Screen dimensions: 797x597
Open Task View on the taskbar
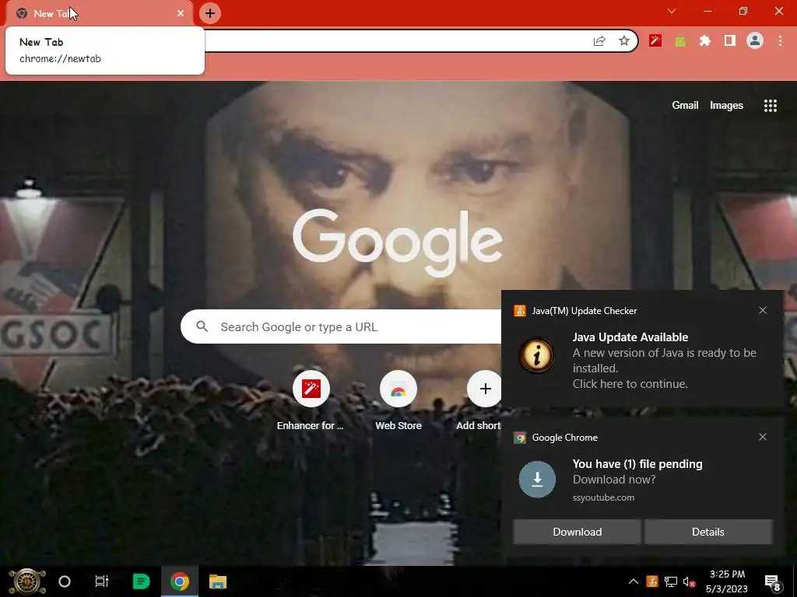coord(102,581)
